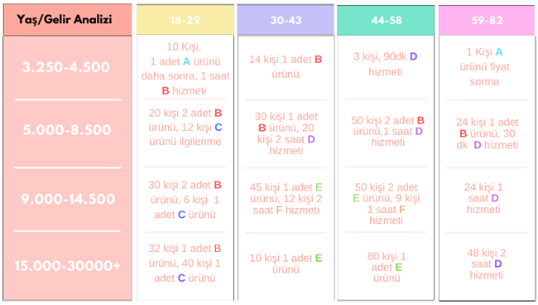Click the 9.000-14.500 income row label
Screen dimensions: 538x305
68,199
